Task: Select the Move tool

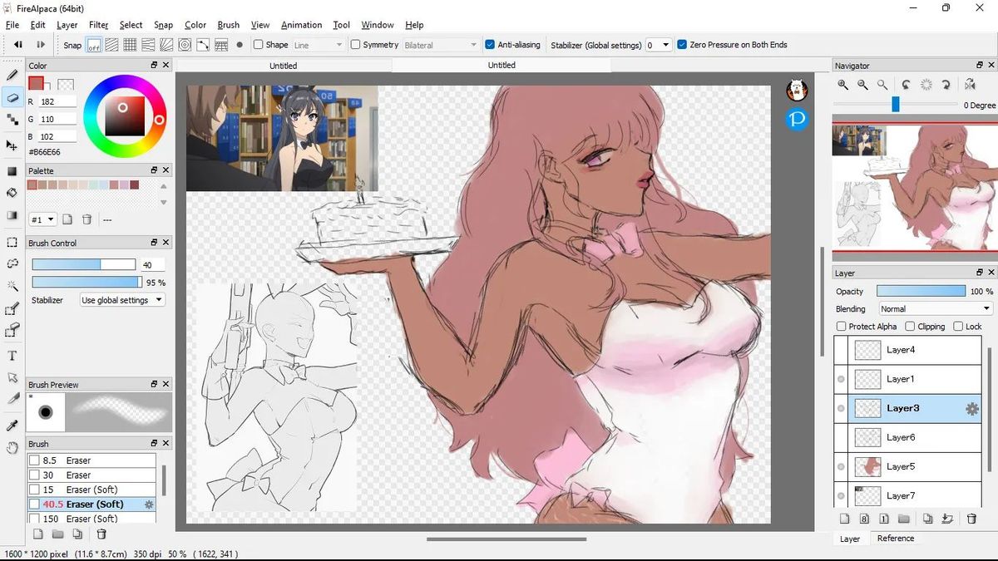Action: click(x=12, y=146)
